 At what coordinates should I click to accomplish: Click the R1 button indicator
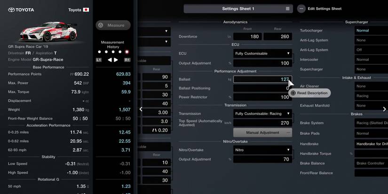(x=127, y=60)
